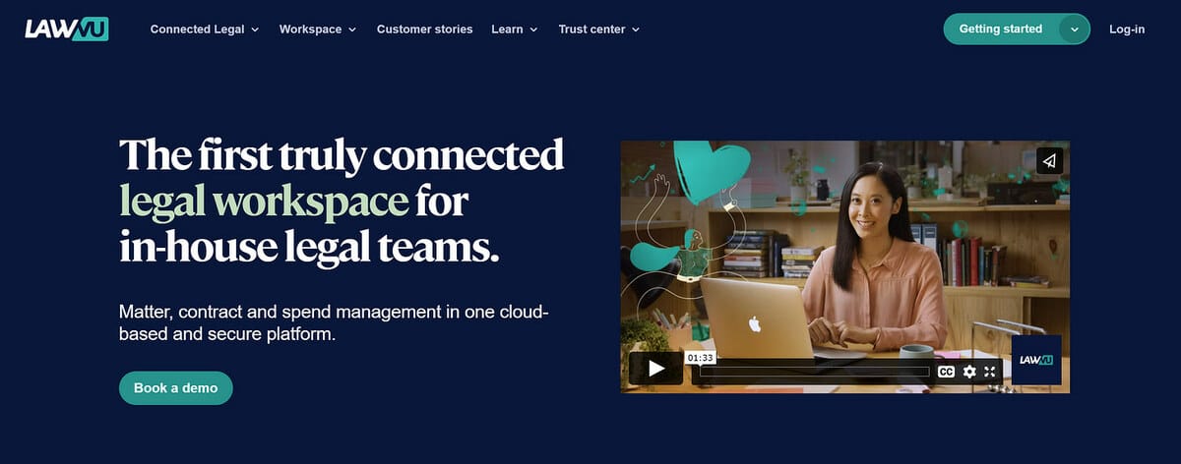Click the Getting started button
The width and height of the screenshot is (1181, 464).
[1001, 29]
